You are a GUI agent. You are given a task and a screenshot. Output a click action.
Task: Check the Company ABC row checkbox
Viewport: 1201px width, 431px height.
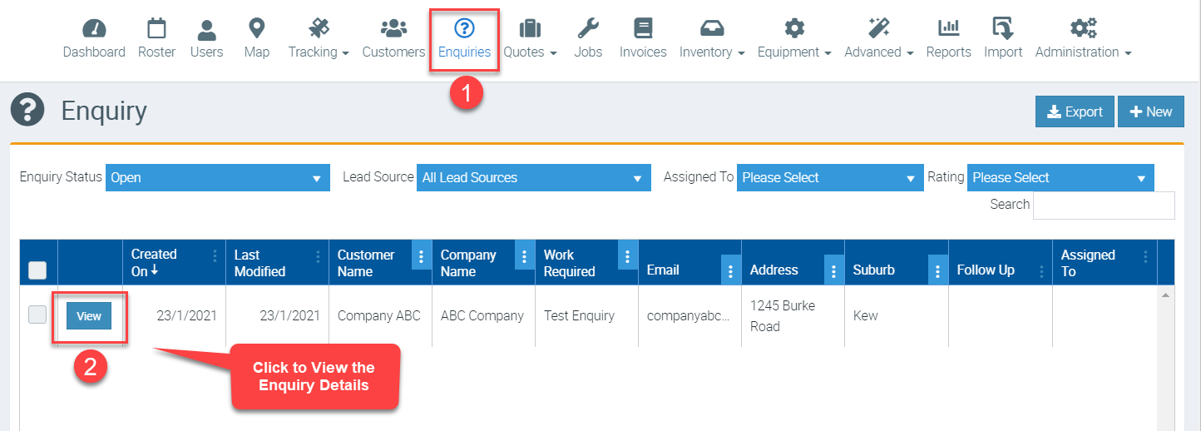[x=37, y=315]
